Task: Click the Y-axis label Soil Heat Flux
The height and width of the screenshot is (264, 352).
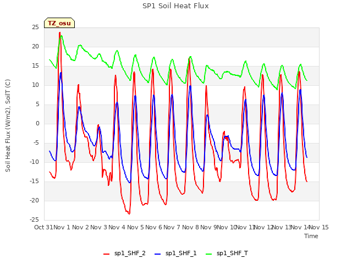Action: pos(8,125)
